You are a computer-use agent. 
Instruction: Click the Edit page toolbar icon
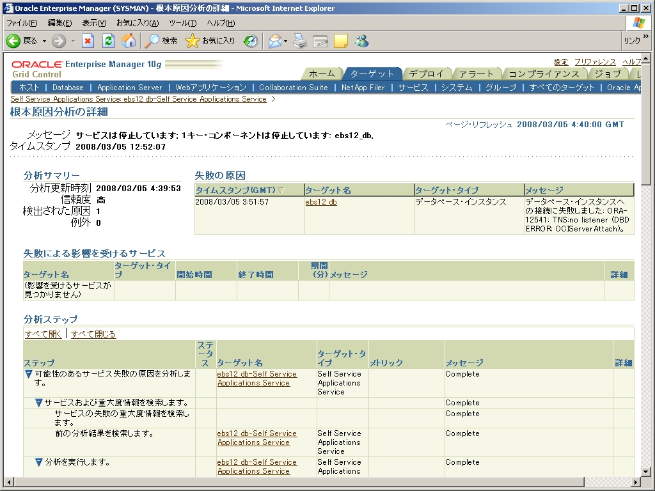320,41
